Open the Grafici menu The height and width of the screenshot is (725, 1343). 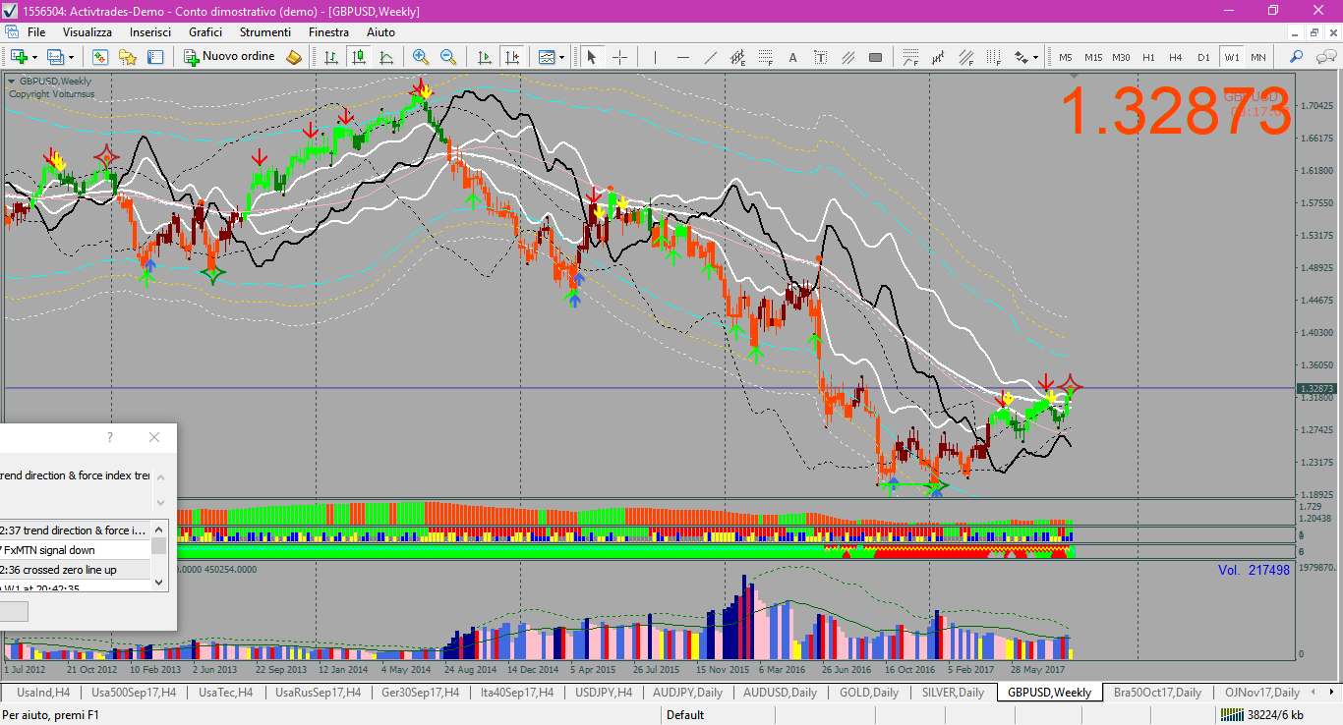205,32
